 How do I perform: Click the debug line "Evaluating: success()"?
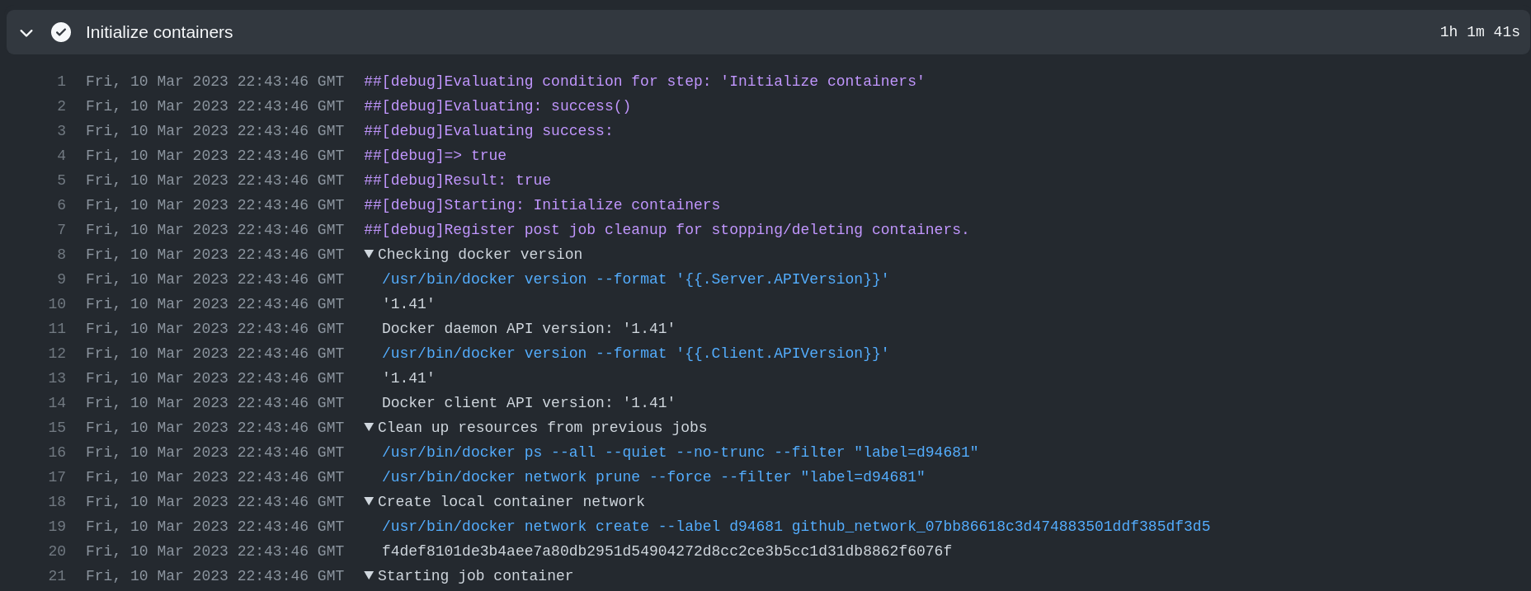click(x=497, y=106)
